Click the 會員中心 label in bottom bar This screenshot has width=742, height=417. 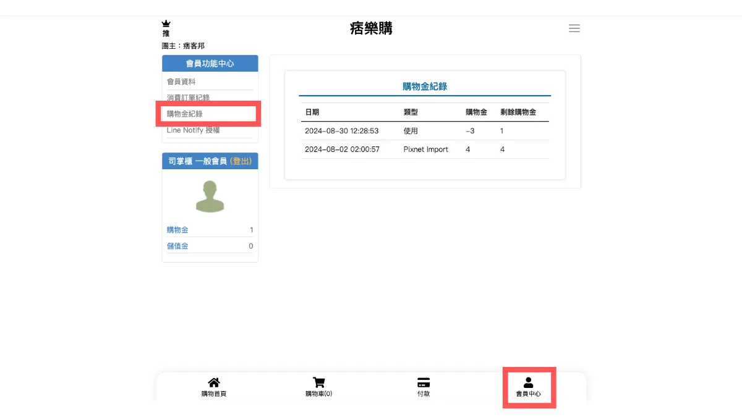pyautogui.click(x=529, y=394)
